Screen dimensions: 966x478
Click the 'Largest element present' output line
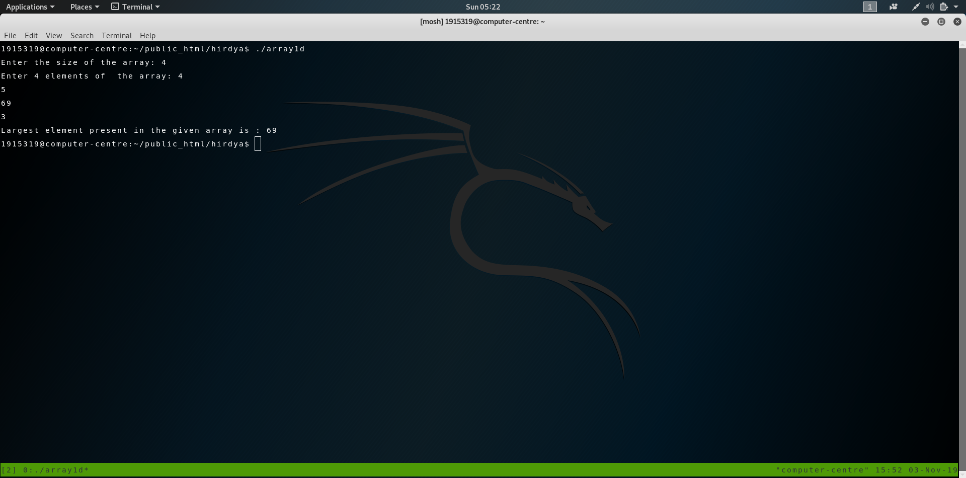pyautogui.click(x=139, y=130)
